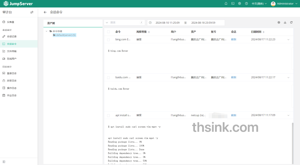300x165 pixels.
Task: Collapse the 命令存储 tree node
Action: click(47, 31)
